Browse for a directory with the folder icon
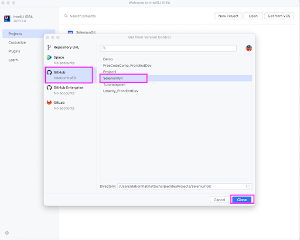The height and width of the screenshot is (240, 300). pos(248,187)
